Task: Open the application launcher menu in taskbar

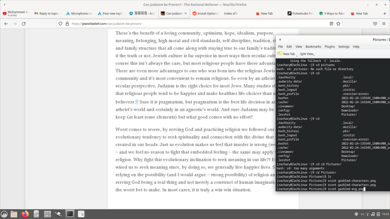Action: 4,214
